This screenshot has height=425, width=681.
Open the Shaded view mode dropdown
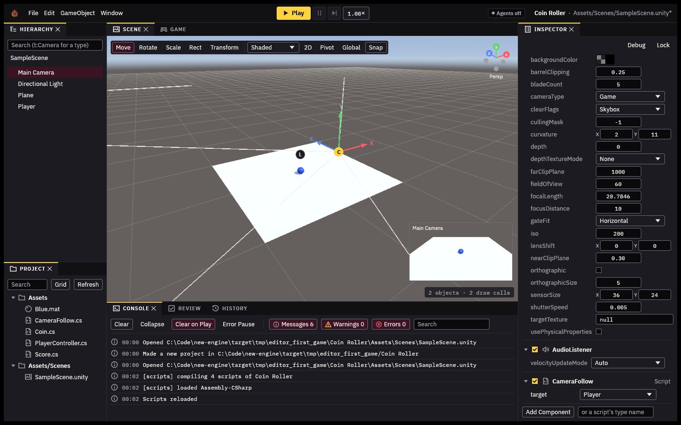click(x=273, y=48)
